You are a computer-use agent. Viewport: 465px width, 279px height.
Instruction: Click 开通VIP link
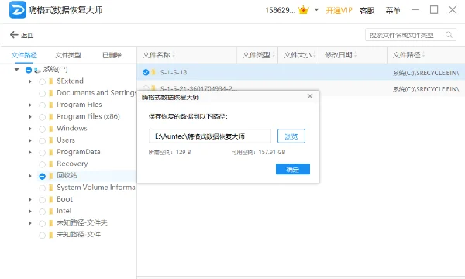coord(339,10)
